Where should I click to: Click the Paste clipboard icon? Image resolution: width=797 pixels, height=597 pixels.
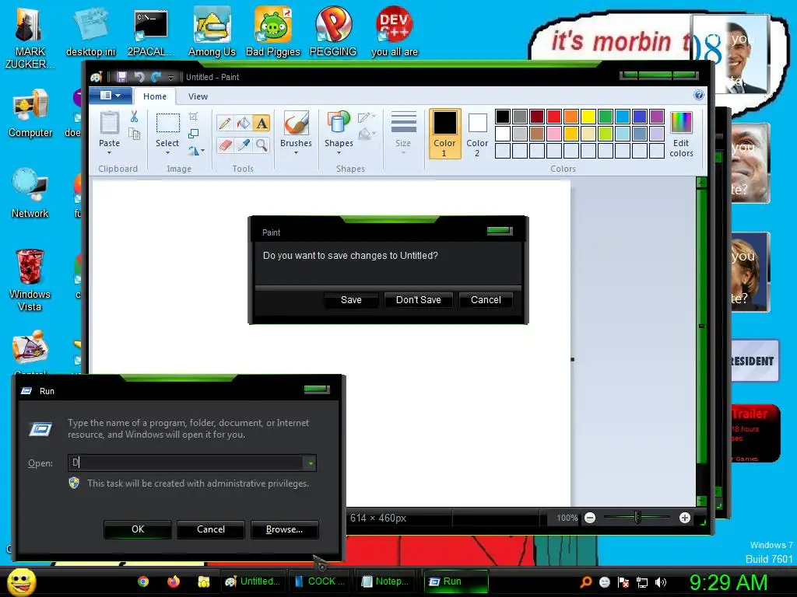(x=109, y=123)
